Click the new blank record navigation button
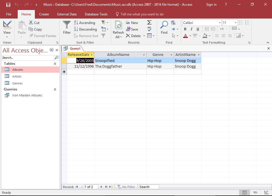Viewport: 272px width, 196px height. click(111, 187)
